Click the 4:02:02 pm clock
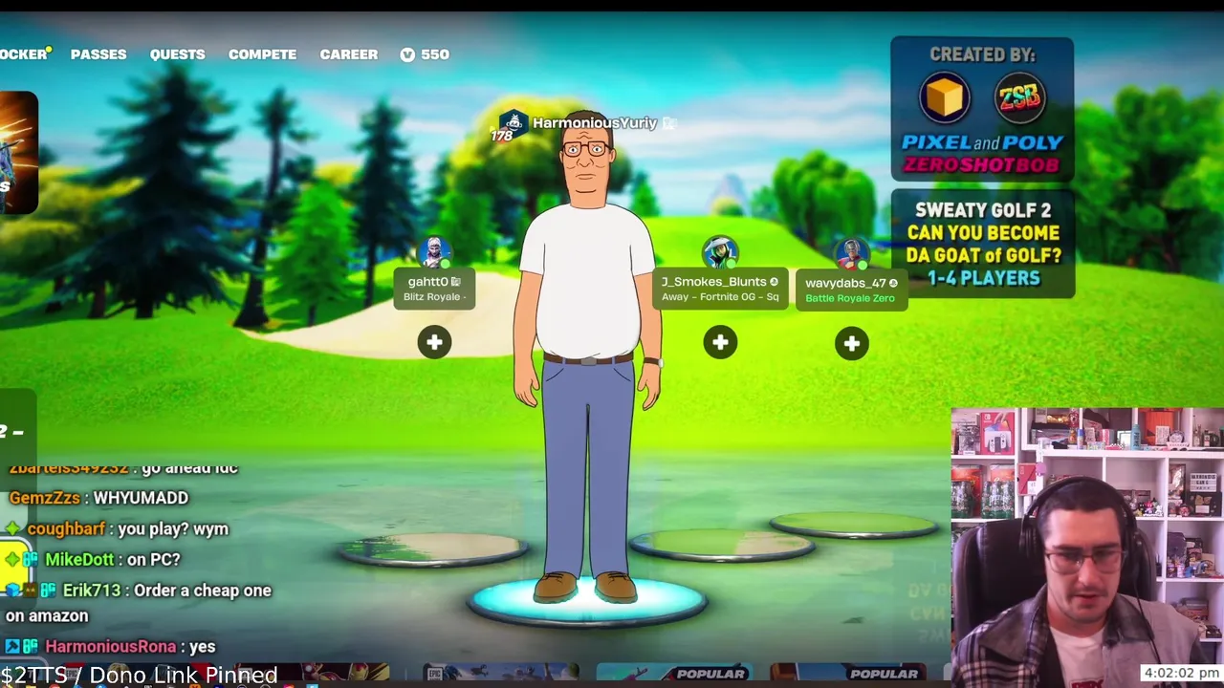The image size is (1224, 688). pyautogui.click(x=1181, y=674)
